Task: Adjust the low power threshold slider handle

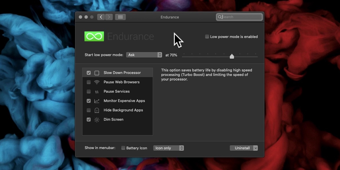Action: click(232, 56)
